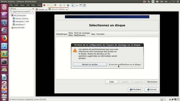180x101 pixels.
Task: Click the clock in the top panel
Action: coord(172,2)
